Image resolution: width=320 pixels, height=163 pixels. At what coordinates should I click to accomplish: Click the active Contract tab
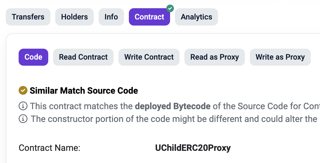(149, 17)
